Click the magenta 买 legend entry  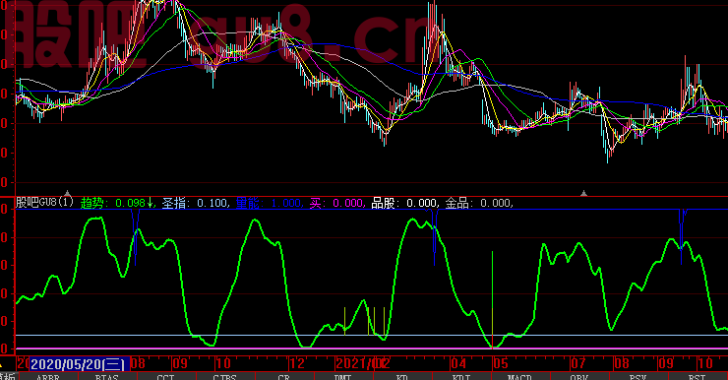[336, 203]
